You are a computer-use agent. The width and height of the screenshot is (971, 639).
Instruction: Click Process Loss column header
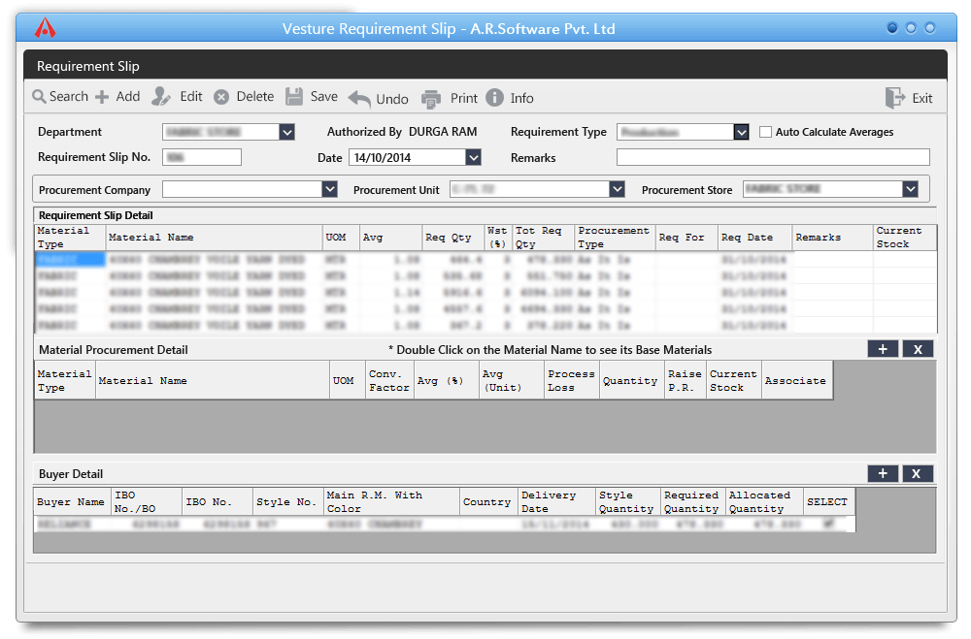[x=572, y=380]
